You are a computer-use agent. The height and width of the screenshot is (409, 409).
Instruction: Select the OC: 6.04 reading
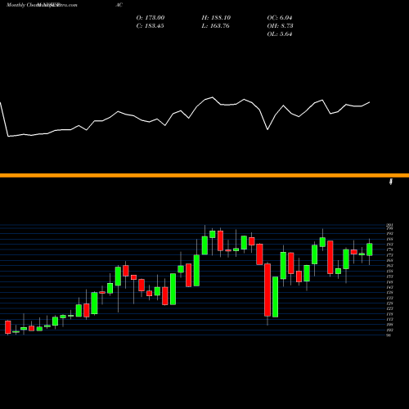[280, 18]
